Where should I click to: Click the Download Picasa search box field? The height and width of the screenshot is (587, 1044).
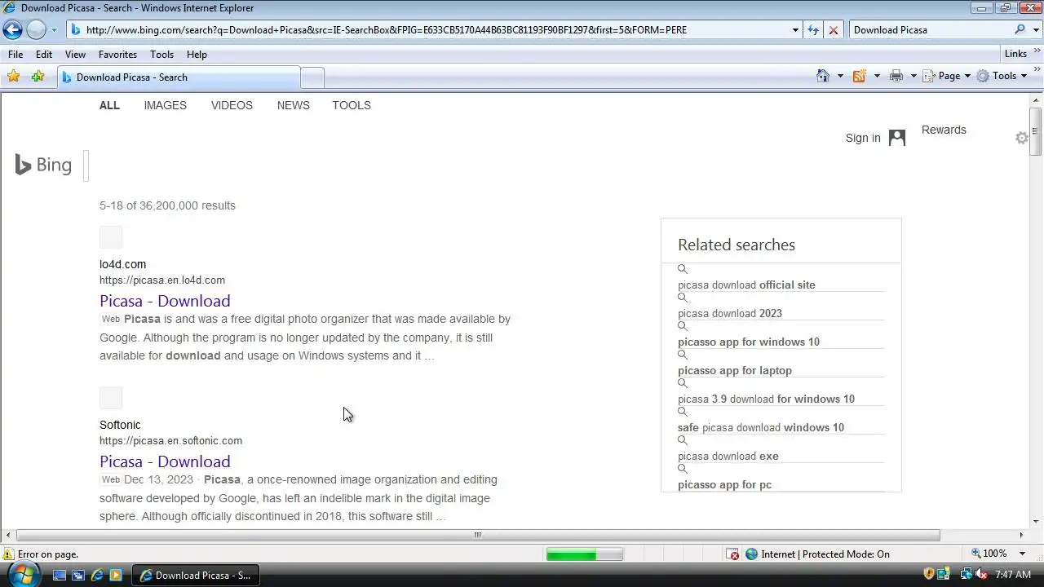click(x=930, y=30)
